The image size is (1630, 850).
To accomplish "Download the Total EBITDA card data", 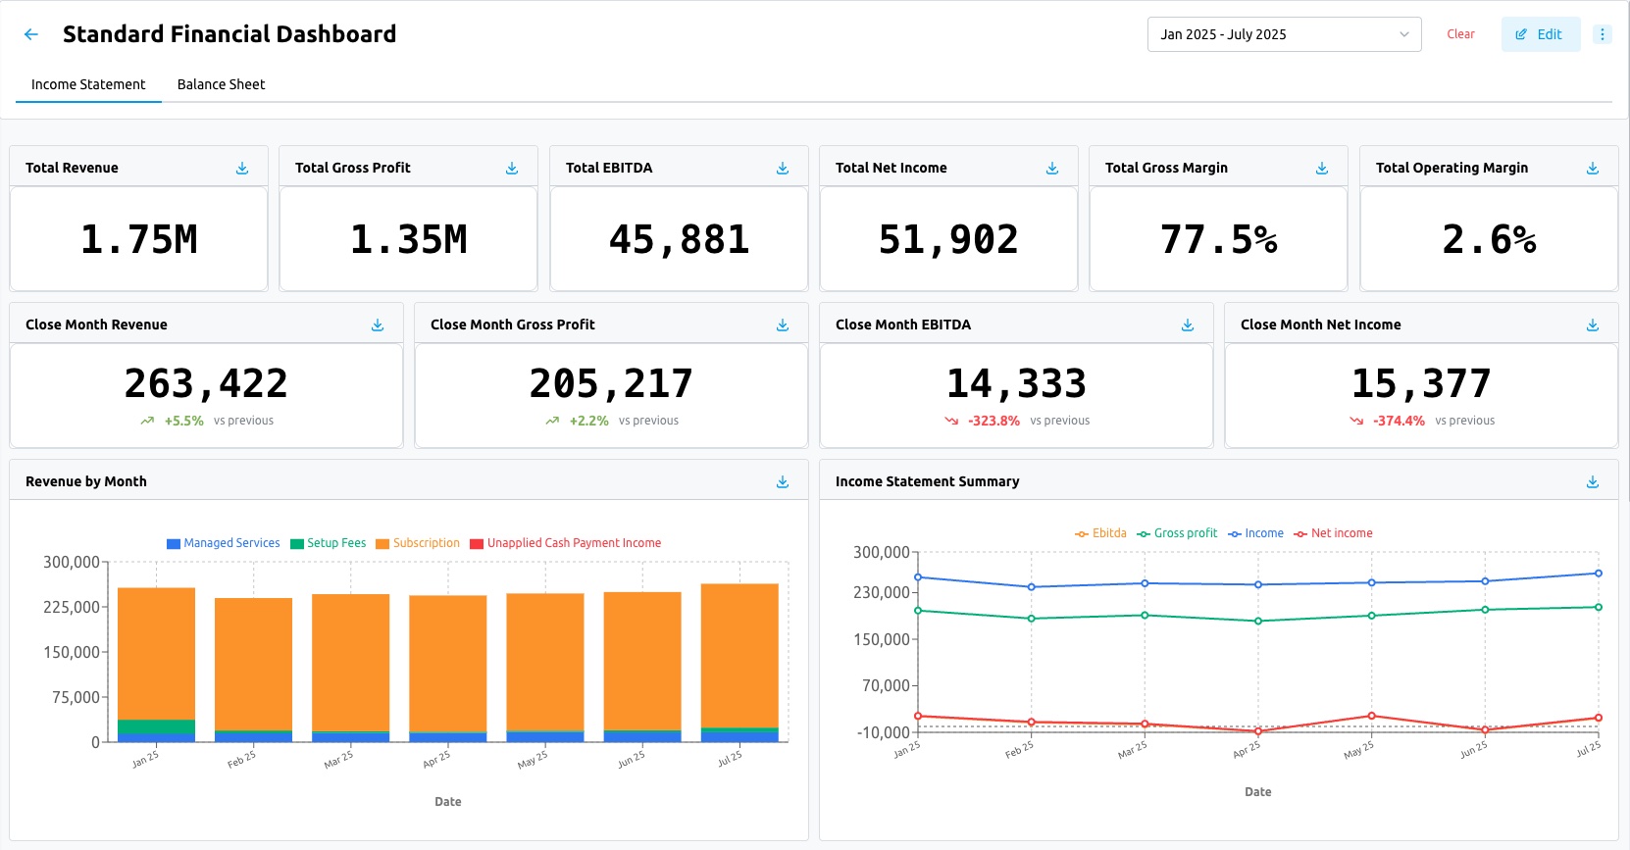I will tap(783, 169).
